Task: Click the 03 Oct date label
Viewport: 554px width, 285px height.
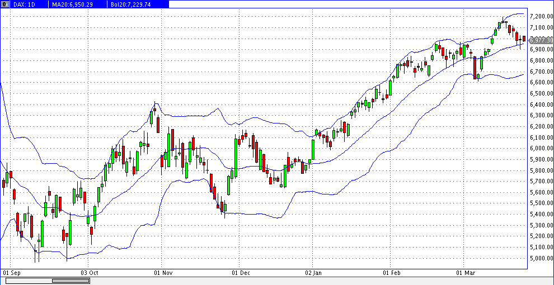Action: (x=90, y=273)
